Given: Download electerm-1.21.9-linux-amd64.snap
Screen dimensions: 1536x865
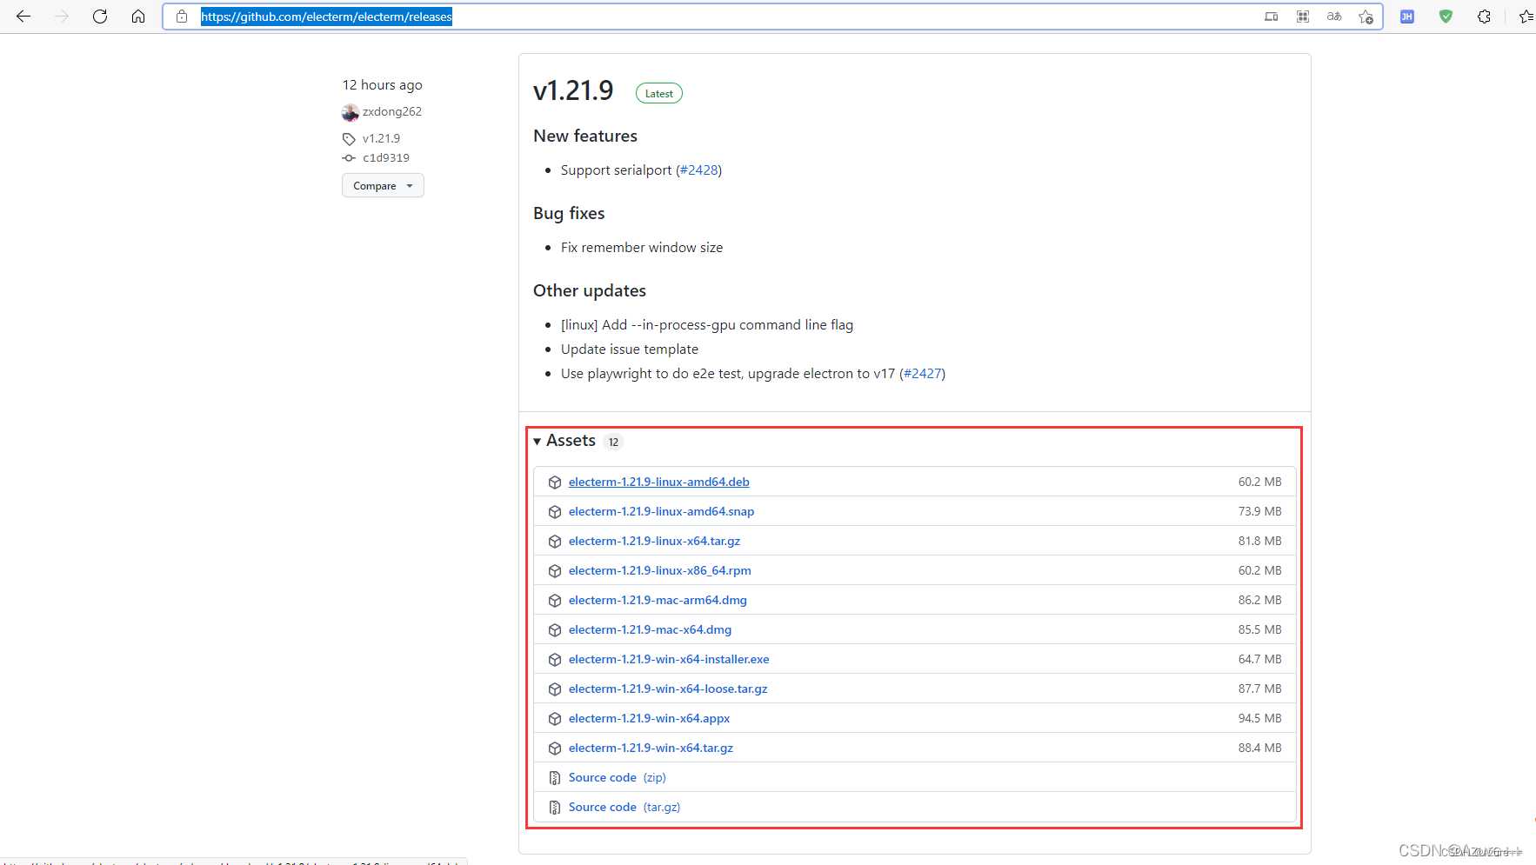Looking at the screenshot, I should tap(662, 511).
